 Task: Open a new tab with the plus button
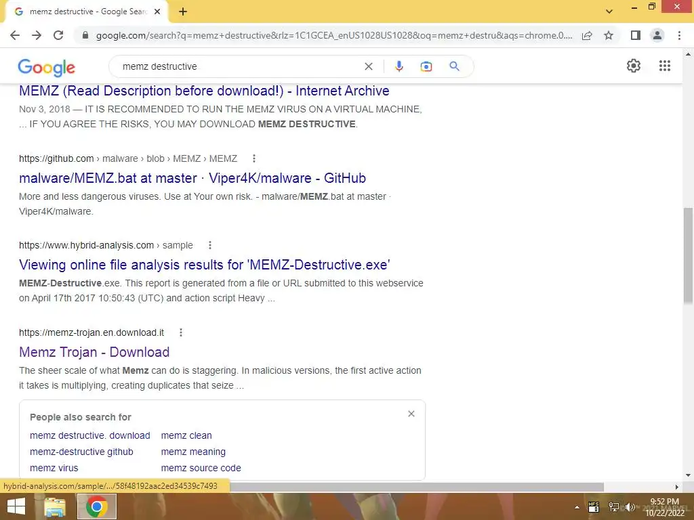tap(183, 12)
